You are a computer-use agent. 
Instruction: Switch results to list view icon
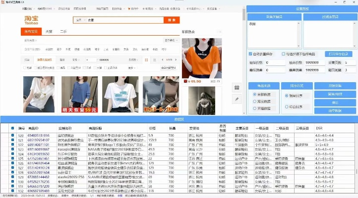[x=155, y=60]
